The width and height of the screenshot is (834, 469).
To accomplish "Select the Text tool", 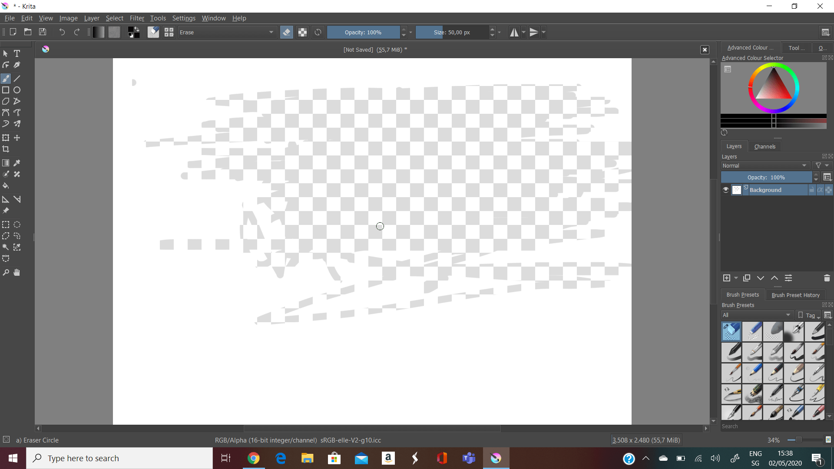I will (x=17, y=53).
